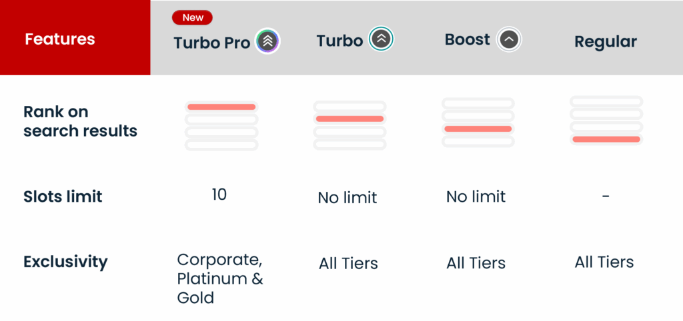683x321 pixels.
Task: Select the Regular column heading
Action: point(606,42)
